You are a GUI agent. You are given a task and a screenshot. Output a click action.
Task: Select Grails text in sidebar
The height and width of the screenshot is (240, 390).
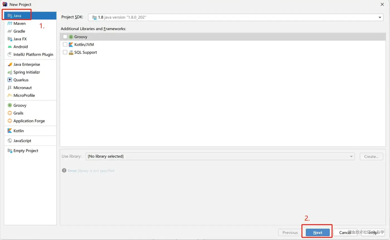[18, 113]
